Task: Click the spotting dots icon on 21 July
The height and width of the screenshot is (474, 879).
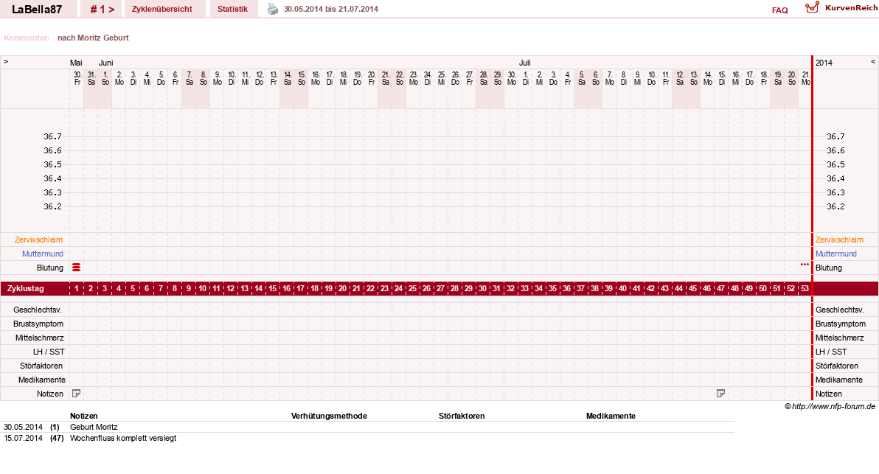Action: coord(805,265)
